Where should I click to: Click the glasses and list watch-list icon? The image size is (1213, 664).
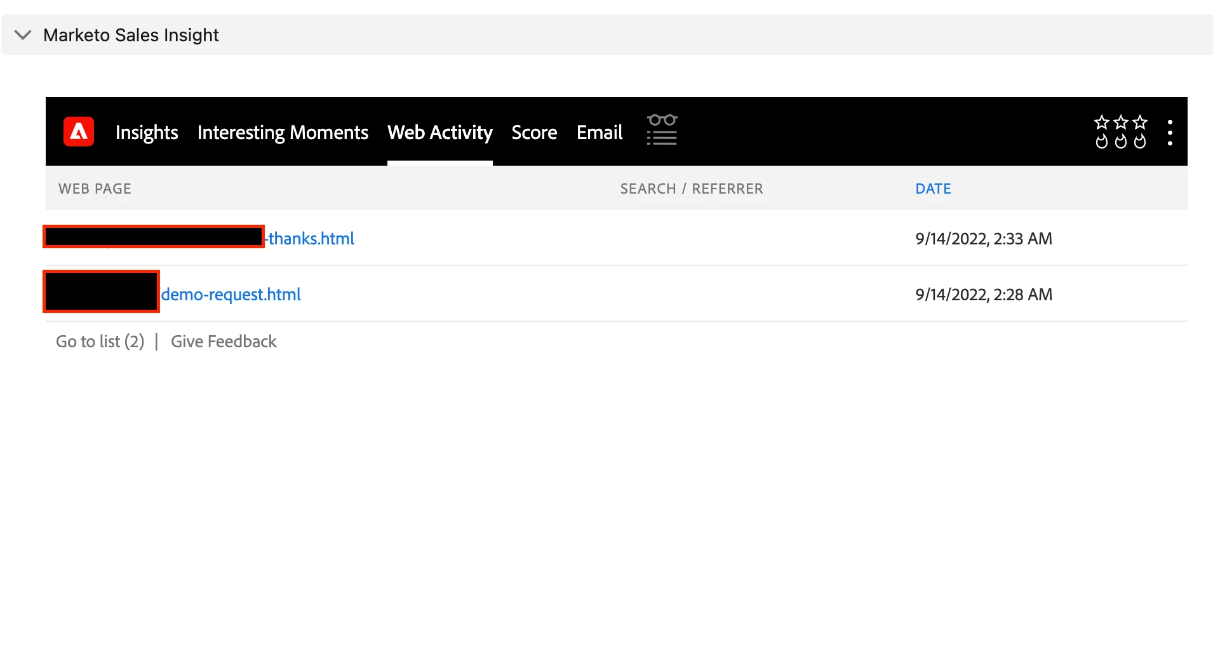click(x=662, y=130)
